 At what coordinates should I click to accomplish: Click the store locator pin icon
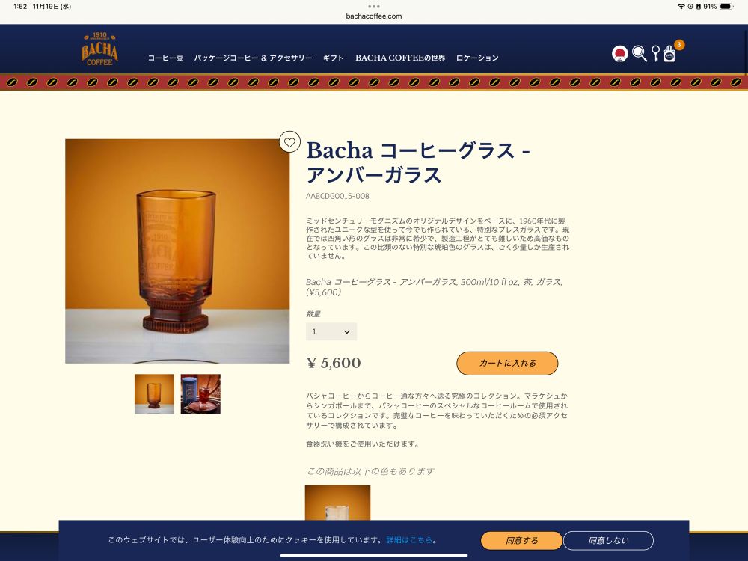655,53
